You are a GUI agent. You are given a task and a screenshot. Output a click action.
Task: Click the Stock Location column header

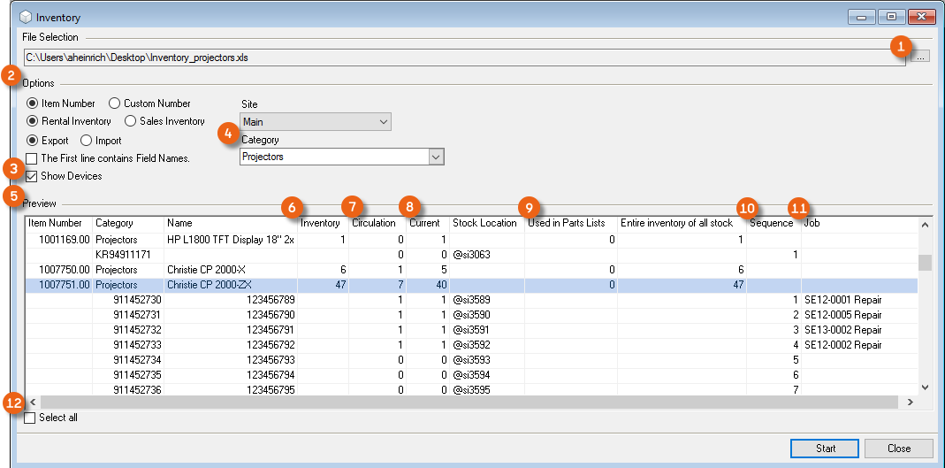pos(484,223)
